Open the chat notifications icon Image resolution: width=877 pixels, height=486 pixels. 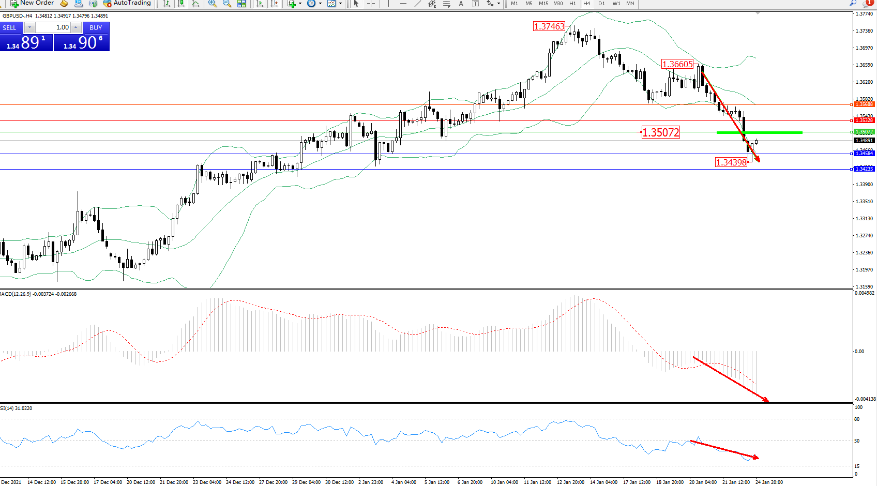click(868, 3)
